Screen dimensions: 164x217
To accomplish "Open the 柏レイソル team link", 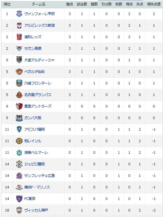I will pos(33,141).
